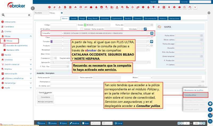Image resolution: width=213 pixels, height=126 pixels.
Task: Collapse the Pólizas sidebar section
Action: pos(31,36)
